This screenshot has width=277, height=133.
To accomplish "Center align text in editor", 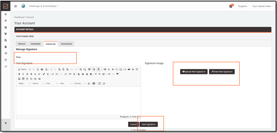I will click(x=83, y=74).
